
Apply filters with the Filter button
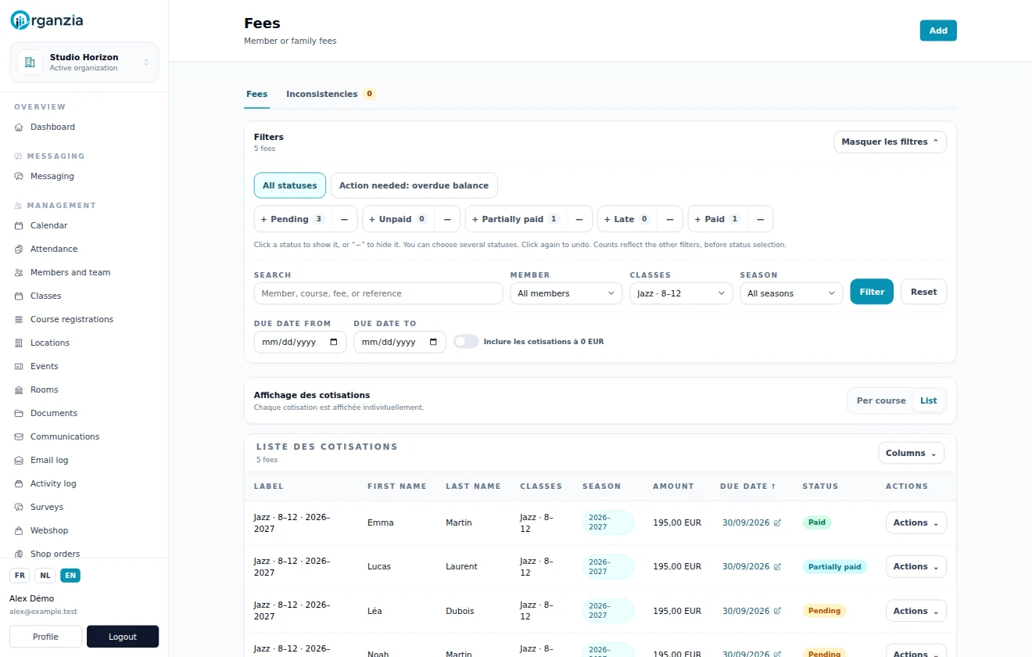872,292
